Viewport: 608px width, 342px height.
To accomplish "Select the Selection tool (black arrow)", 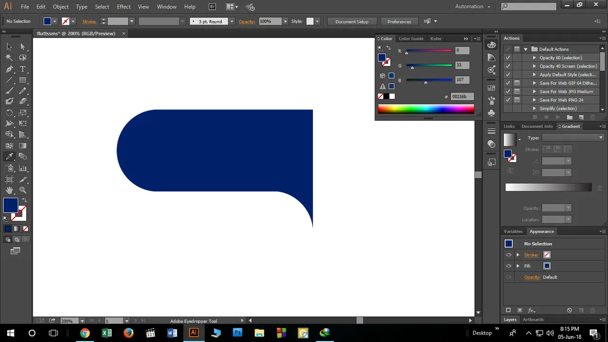I will pyautogui.click(x=9, y=47).
